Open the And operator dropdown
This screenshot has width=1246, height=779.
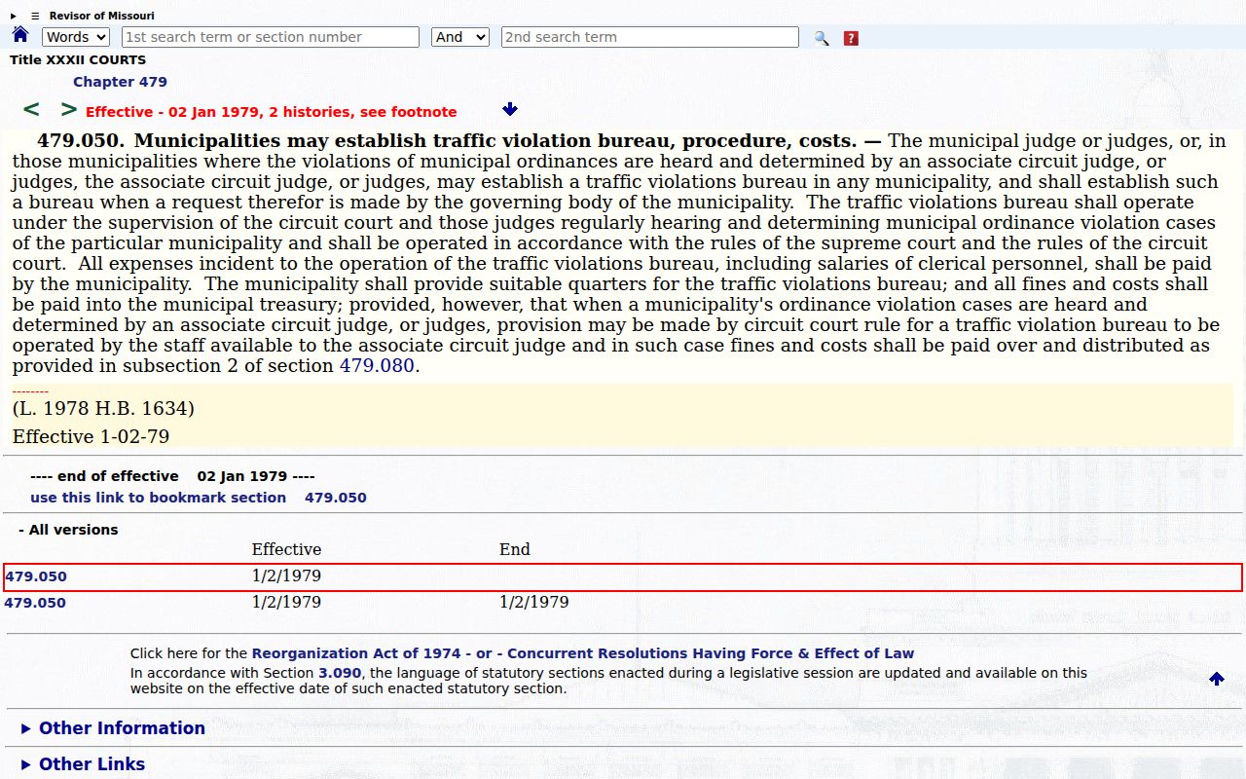pyautogui.click(x=460, y=37)
